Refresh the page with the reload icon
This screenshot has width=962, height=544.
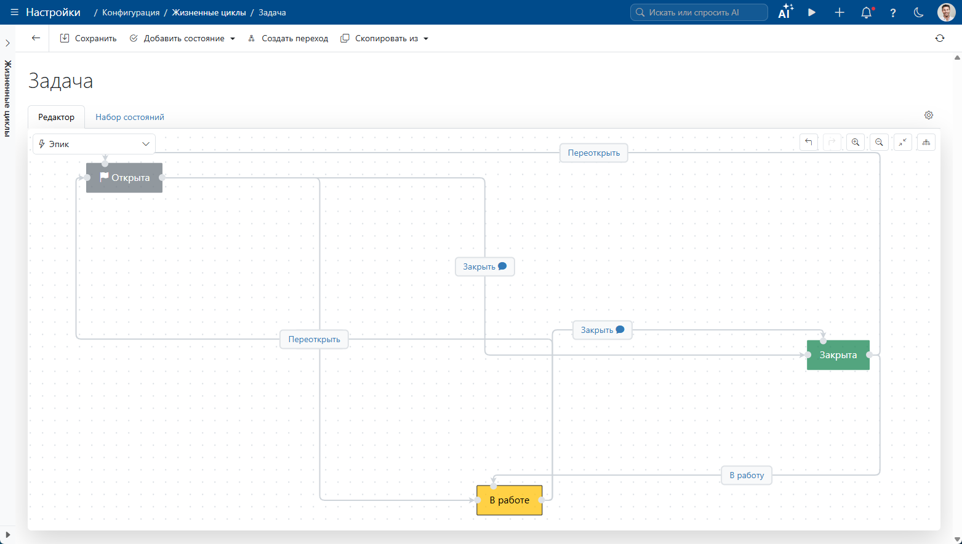coord(939,38)
